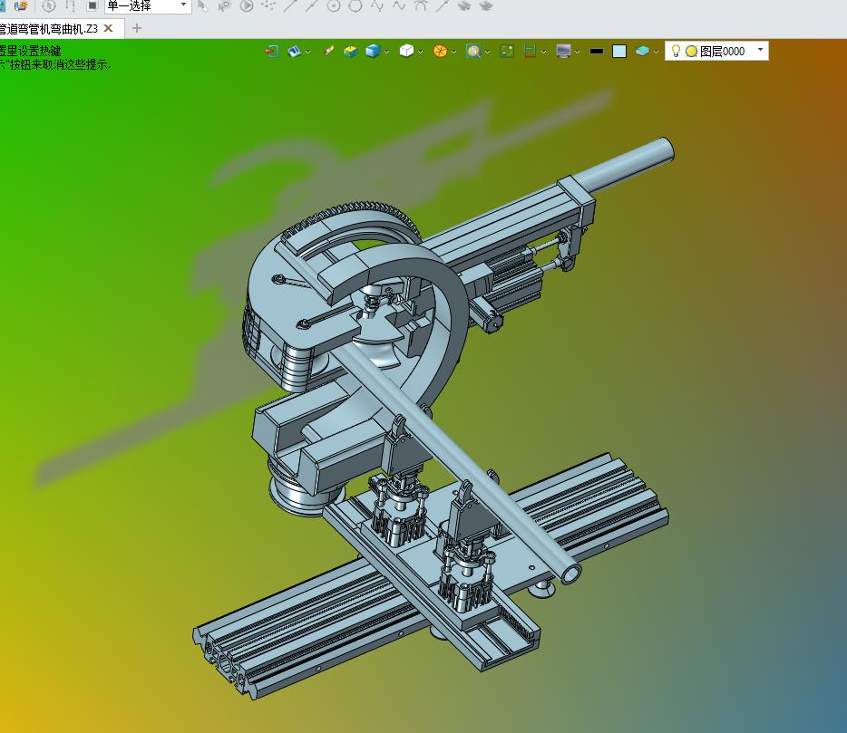
Task: Expand the monitor icon dropdown arrow
Action: [578, 52]
